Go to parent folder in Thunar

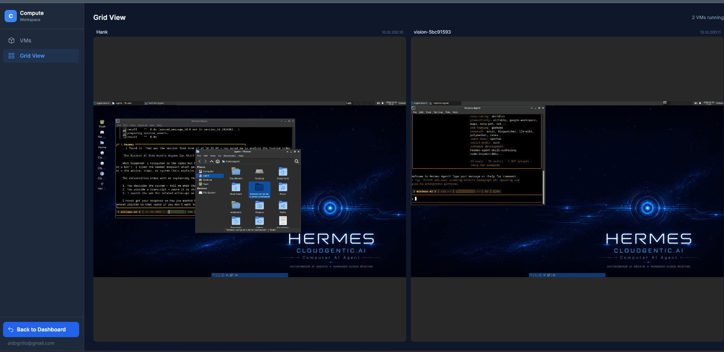pos(212,161)
